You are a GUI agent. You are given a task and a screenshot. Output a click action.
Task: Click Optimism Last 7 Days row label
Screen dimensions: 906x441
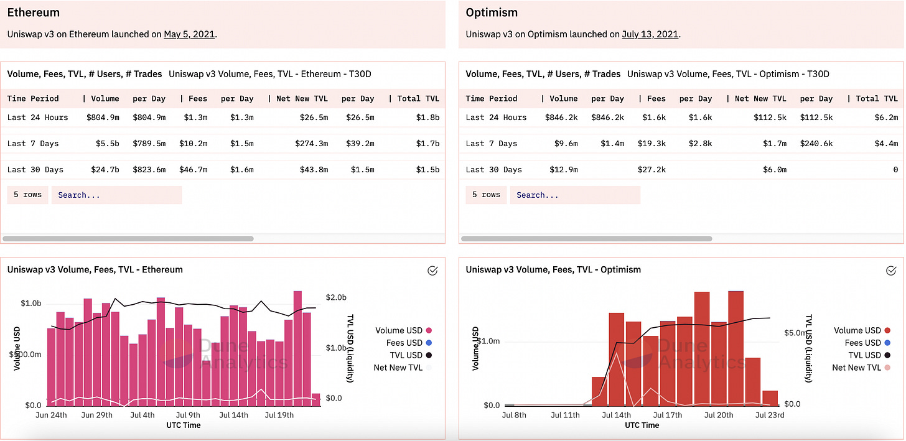tap(492, 144)
